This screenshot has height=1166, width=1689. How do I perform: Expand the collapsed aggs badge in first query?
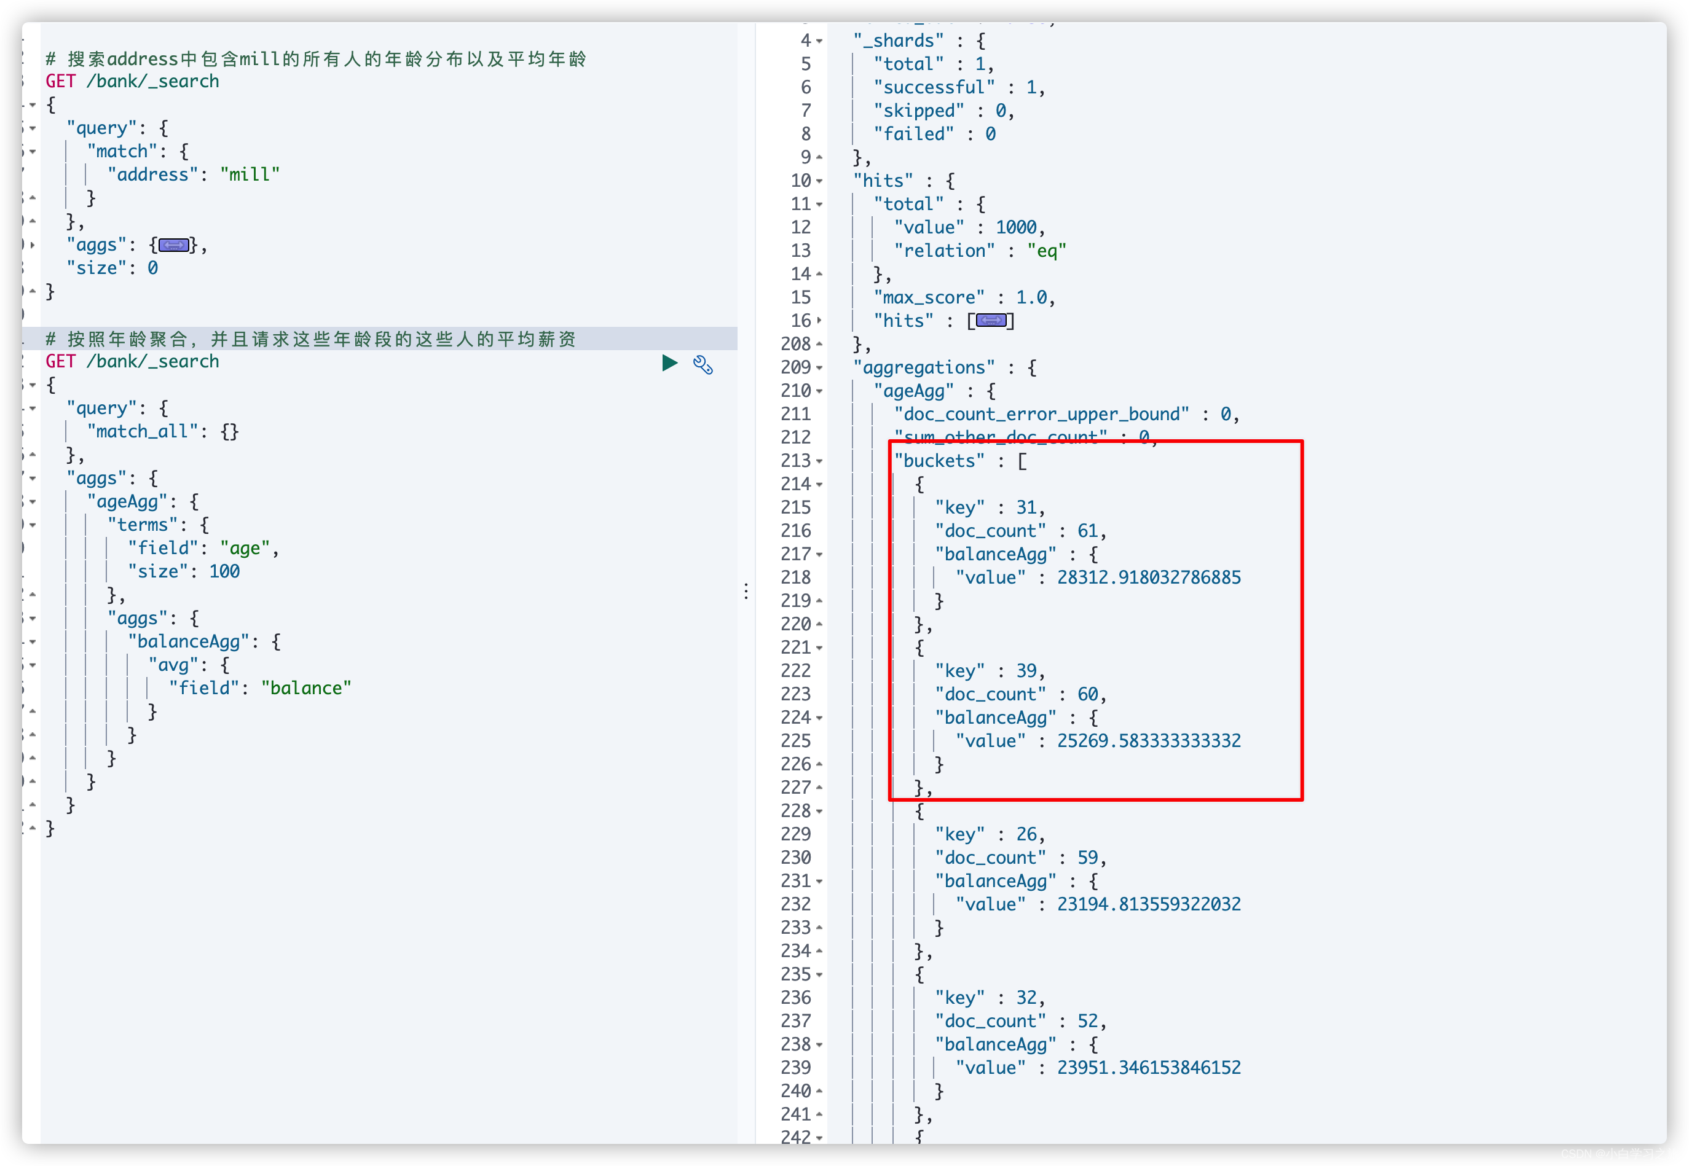tap(174, 246)
